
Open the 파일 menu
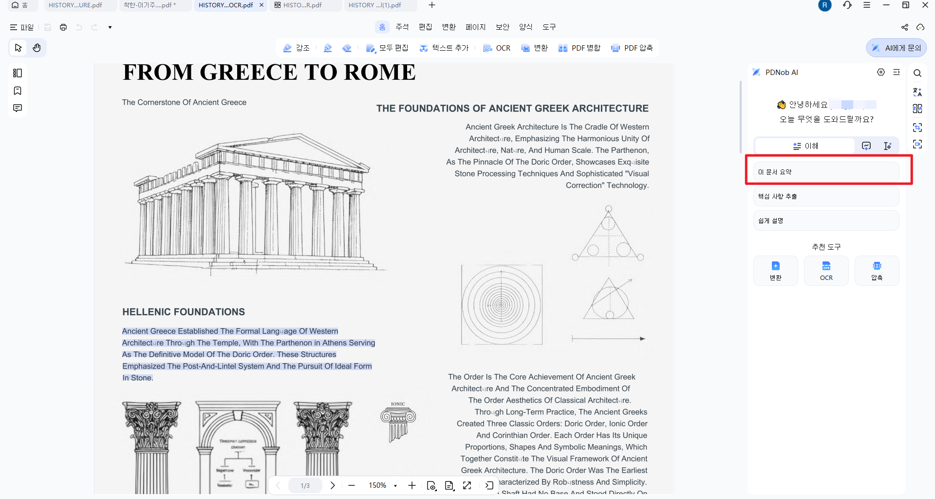point(22,27)
